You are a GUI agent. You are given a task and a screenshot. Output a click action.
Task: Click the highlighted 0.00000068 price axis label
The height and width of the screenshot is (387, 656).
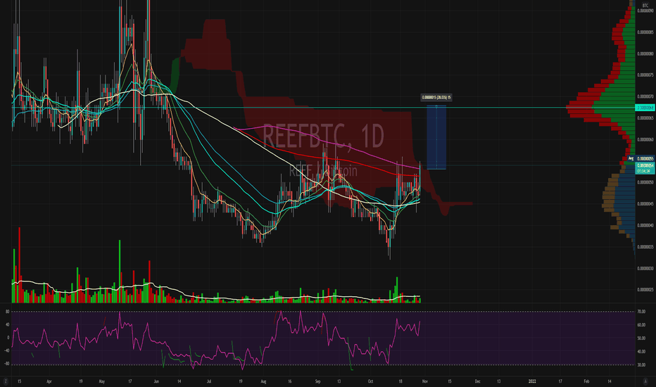[645, 108]
